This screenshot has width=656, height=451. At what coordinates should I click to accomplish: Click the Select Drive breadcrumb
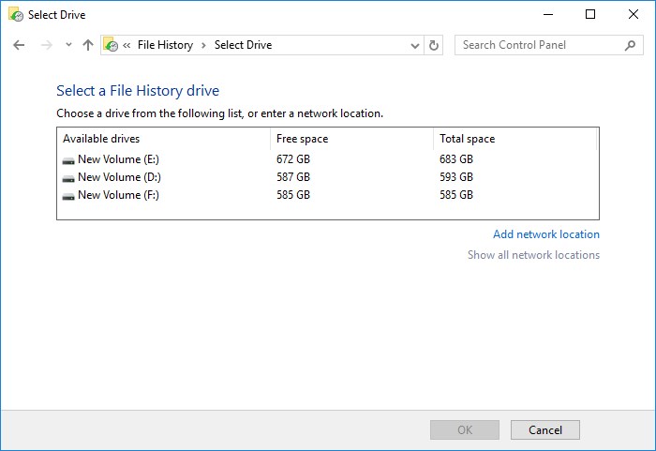[x=243, y=45]
